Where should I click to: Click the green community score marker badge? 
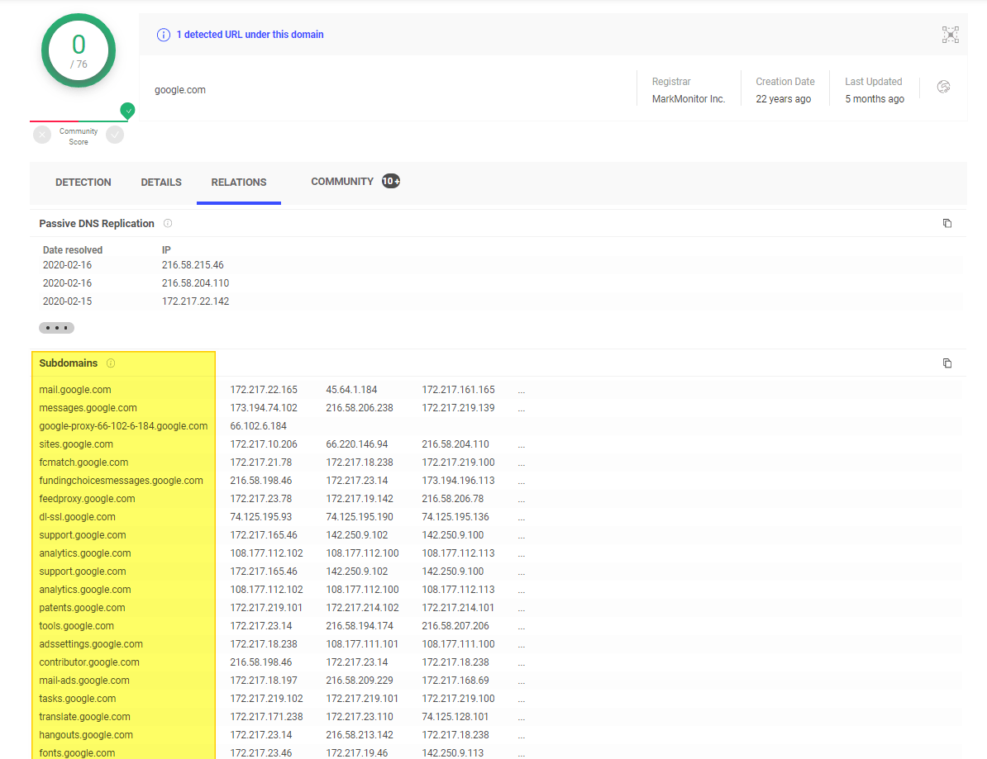(x=128, y=110)
